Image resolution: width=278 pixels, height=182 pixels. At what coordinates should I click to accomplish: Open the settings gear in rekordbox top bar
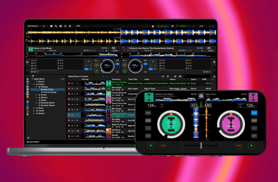[173, 26]
